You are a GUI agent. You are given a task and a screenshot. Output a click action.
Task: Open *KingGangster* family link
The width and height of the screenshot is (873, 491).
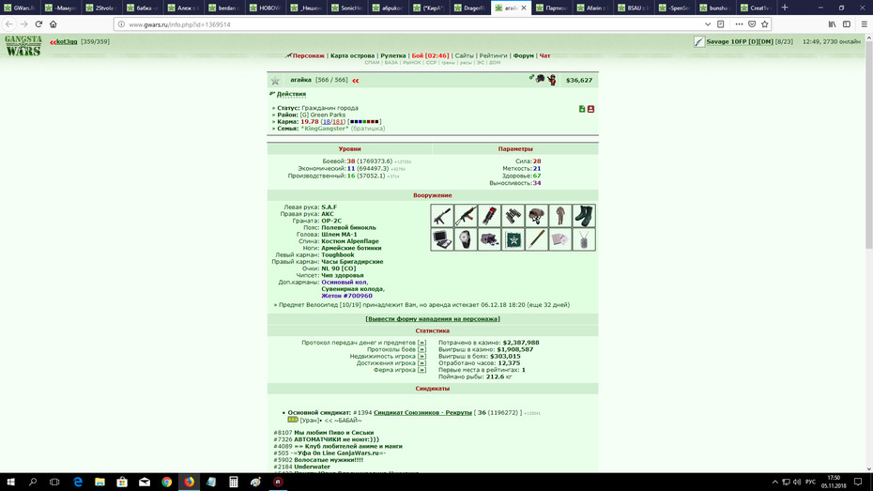[x=325, y=129]
